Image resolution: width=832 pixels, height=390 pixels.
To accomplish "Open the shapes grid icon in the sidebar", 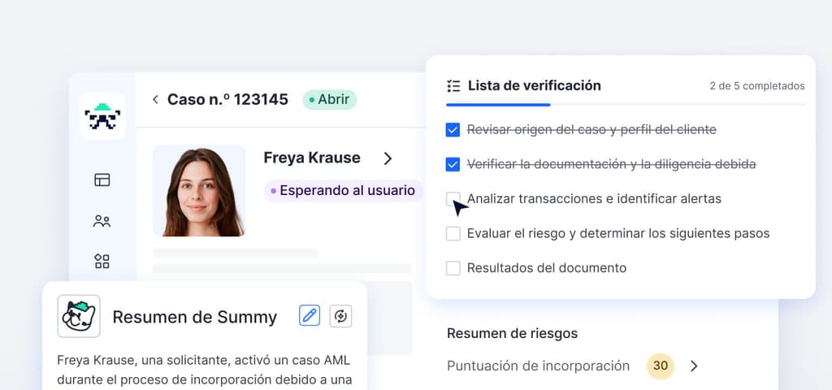I will 102,261.
